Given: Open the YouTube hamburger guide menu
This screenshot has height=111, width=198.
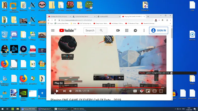Looking at the screenshot, I should click(53, 30).
